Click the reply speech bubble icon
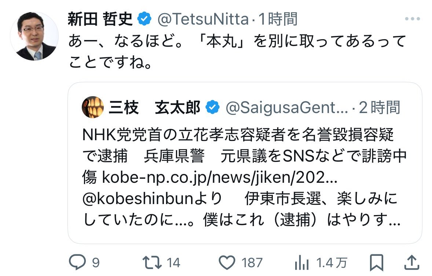Image resolution: width=432 pixels, height=276 pixels. point(77,262)
